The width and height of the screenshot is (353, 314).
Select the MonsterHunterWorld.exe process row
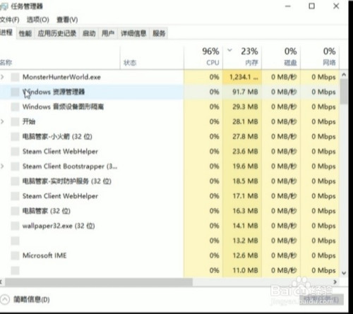click(169, 77)
